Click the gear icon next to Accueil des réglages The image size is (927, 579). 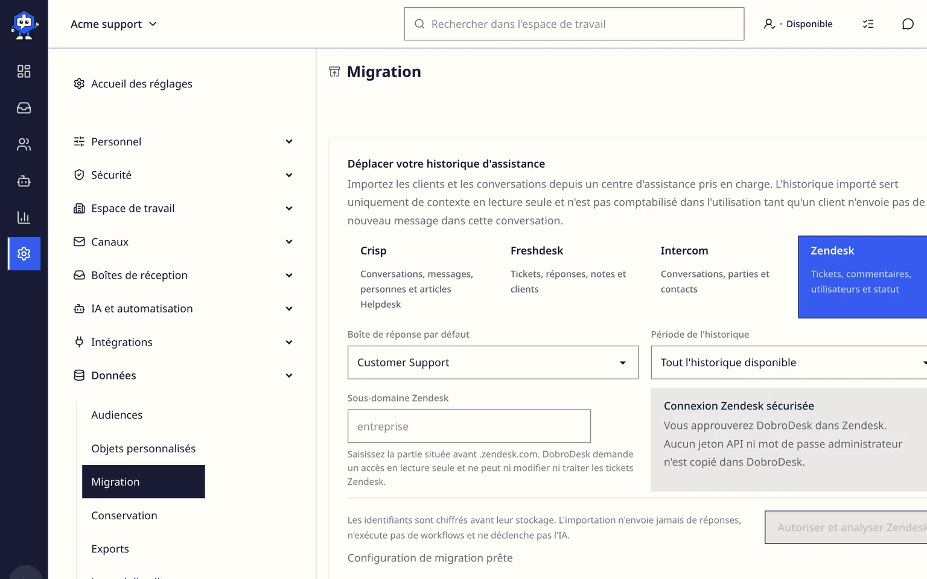pyautogui.click(x=79, y=83)
